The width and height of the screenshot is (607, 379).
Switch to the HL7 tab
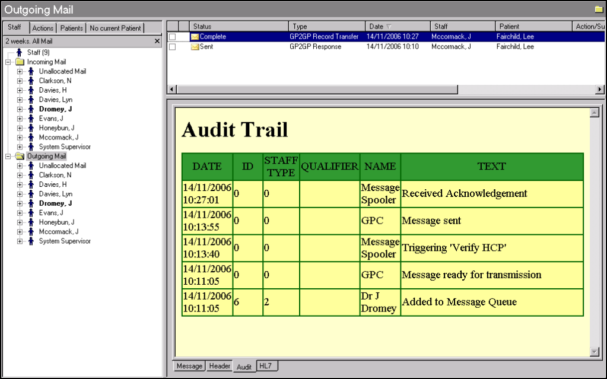point(264,367)
